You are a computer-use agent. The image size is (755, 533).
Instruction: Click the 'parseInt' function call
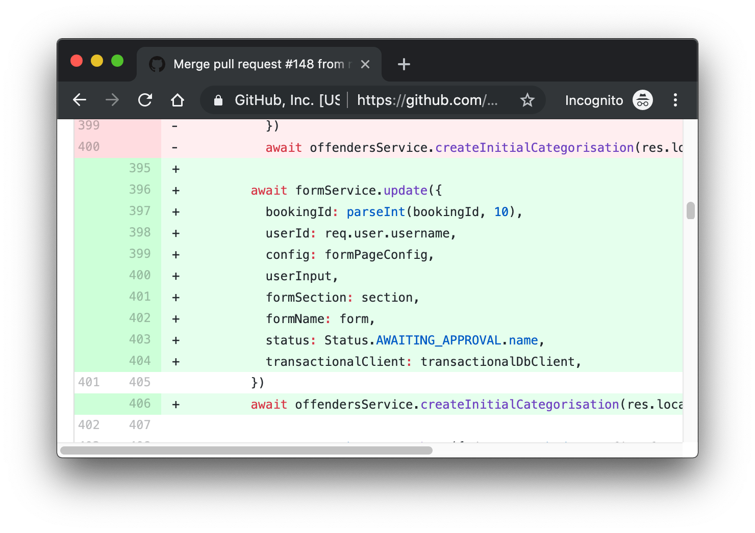[x=376, y=212]
